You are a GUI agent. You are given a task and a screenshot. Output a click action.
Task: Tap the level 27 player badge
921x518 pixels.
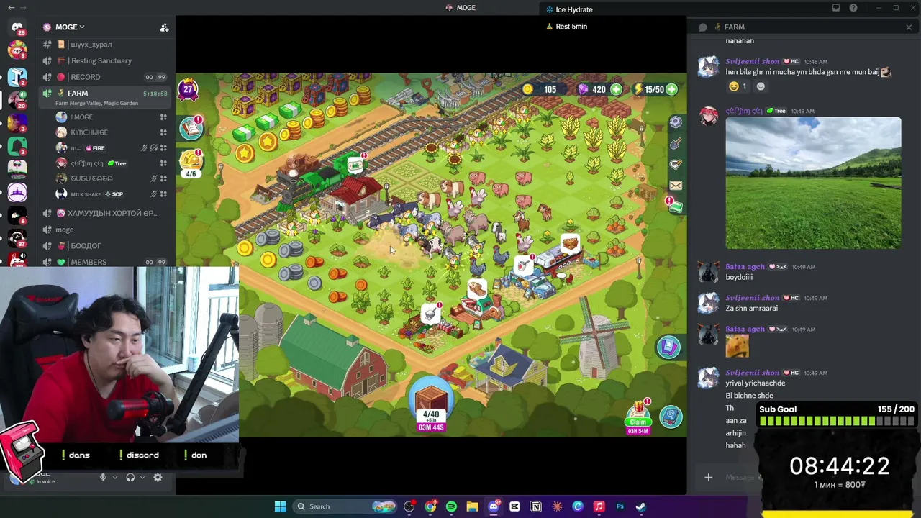point(188,89)
